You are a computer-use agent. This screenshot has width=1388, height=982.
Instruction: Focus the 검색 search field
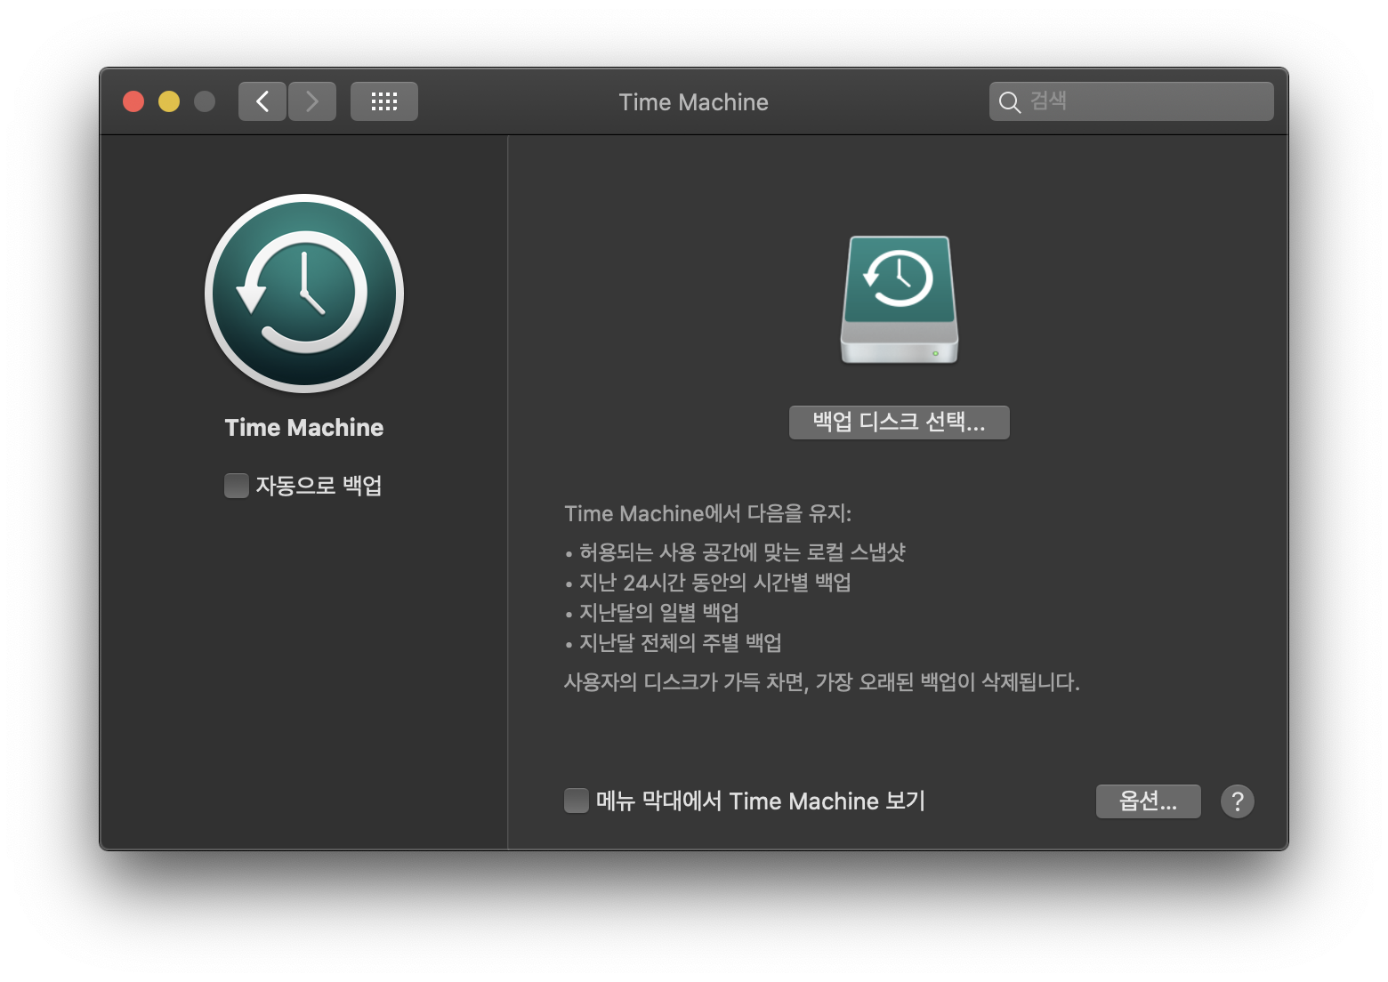pyautogui.click(x=1132, y=101)
